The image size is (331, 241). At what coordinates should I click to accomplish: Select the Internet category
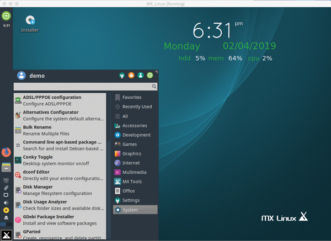coord(135,163)
